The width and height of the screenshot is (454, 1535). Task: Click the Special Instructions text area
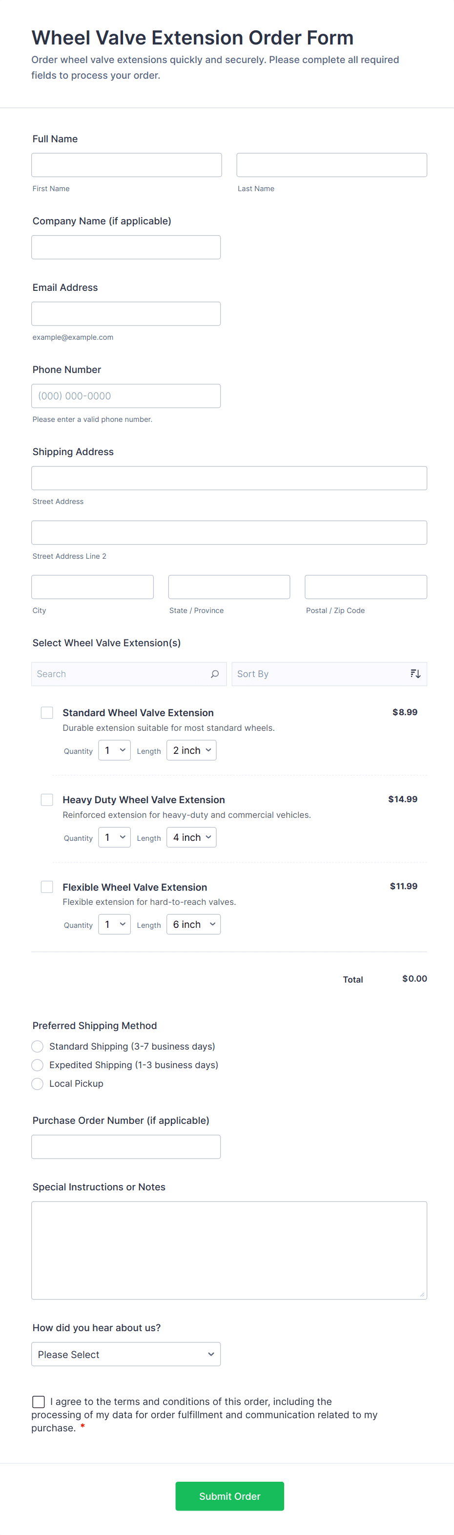(229, 1250)
